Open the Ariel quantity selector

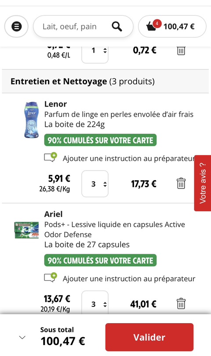[95, 303]
